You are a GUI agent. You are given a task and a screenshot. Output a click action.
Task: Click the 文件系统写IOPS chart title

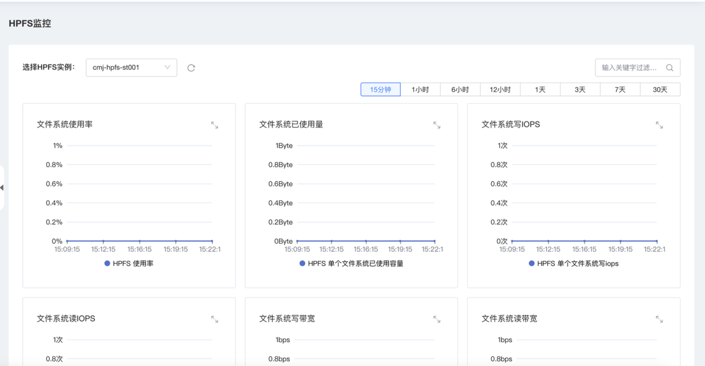coord(511,125)
